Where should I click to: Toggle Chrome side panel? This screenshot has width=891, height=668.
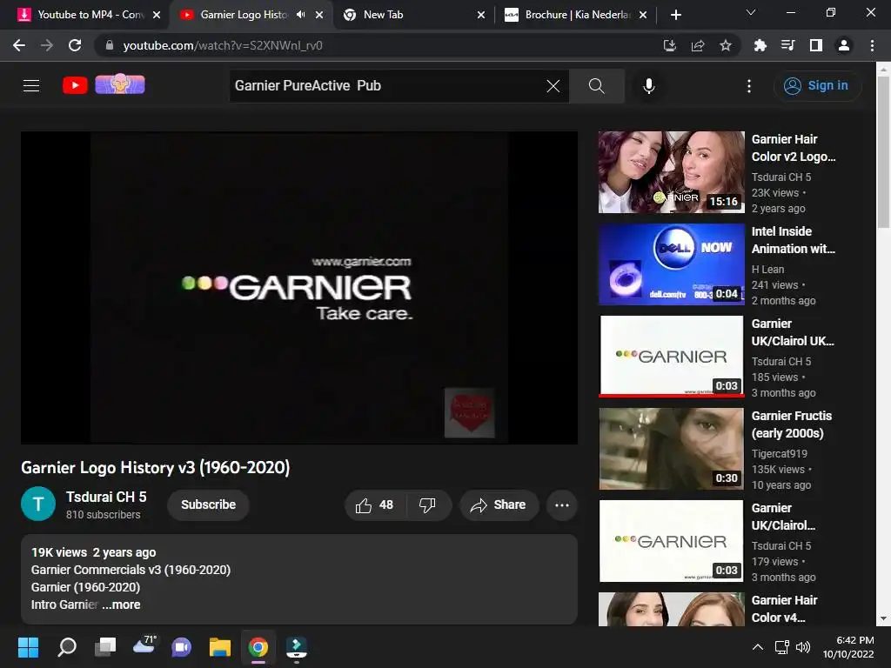tap(816, 45)
